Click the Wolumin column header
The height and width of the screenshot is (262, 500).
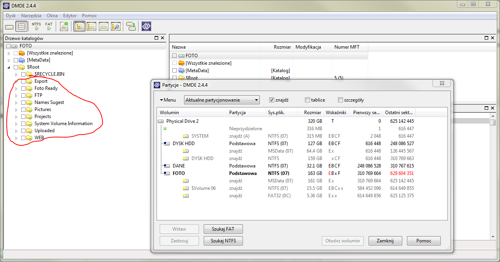coord(192,113)
